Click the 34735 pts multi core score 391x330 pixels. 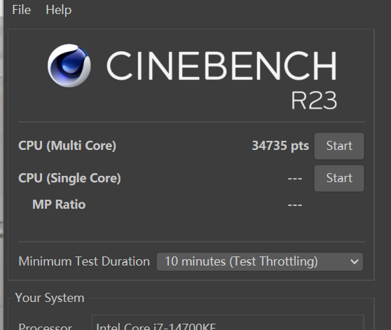(x=280, y=146)
